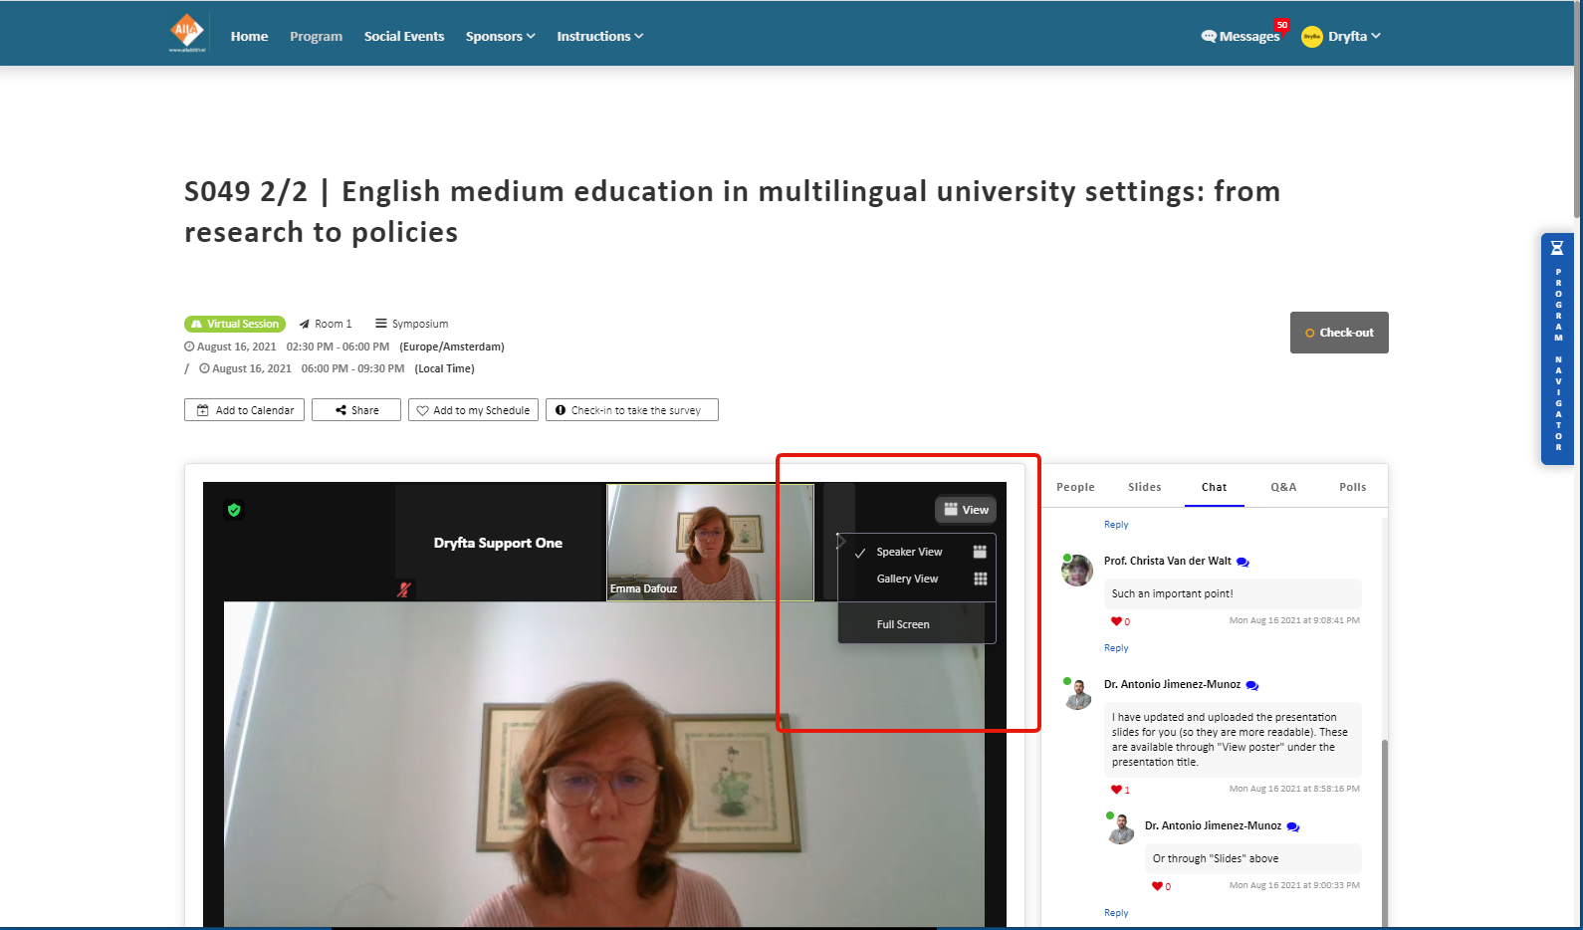Click the muted microphone icon

(403, 589)
